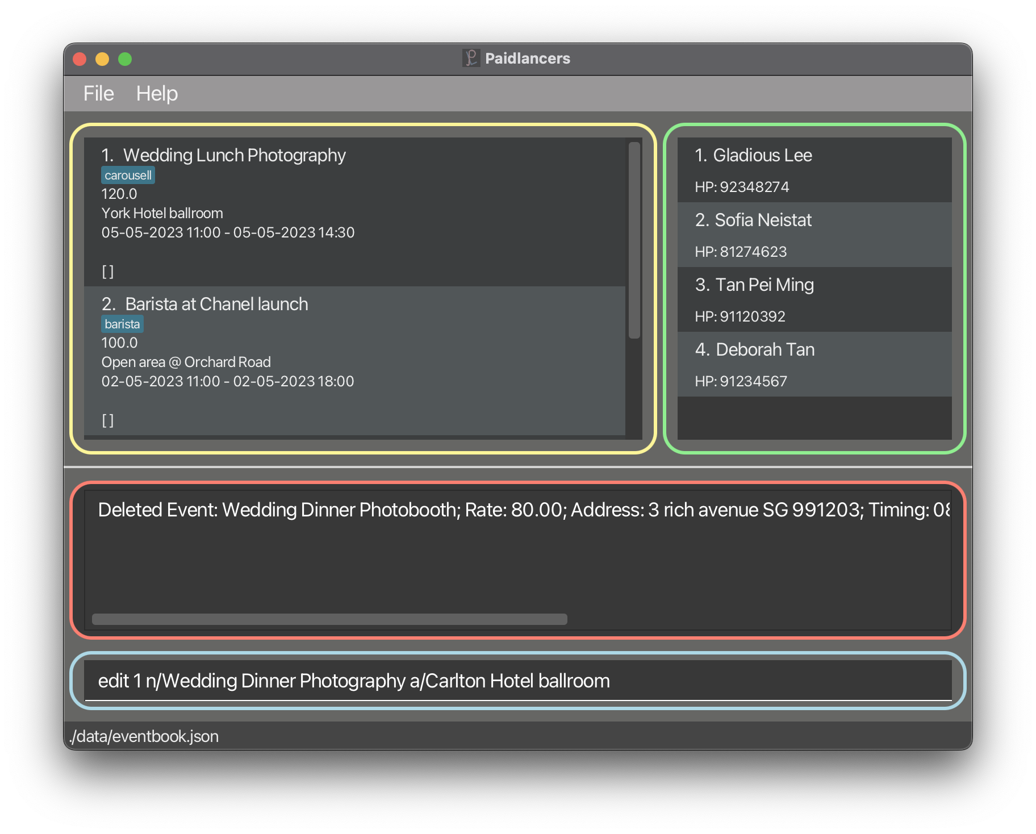Click the rate value 120.0
The image size is (1036, 834).
(119, 194)
